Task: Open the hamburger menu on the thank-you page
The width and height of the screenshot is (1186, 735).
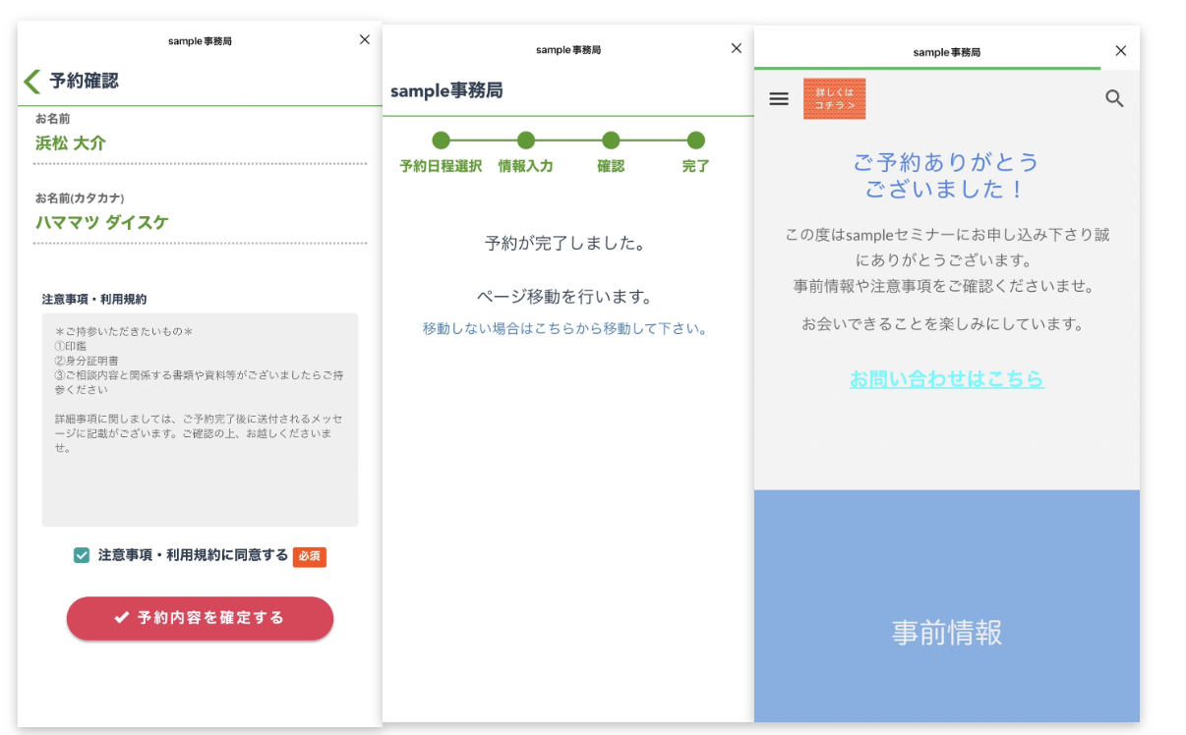Action: point(779,98)
